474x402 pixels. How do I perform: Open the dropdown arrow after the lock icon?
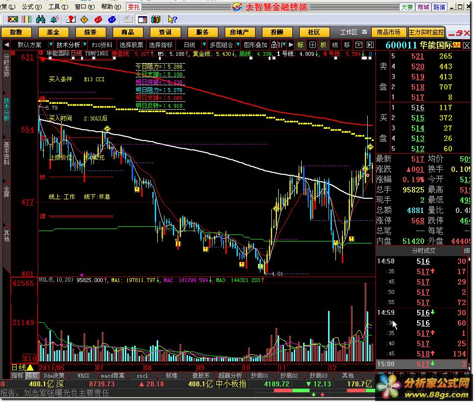point(284,45)
